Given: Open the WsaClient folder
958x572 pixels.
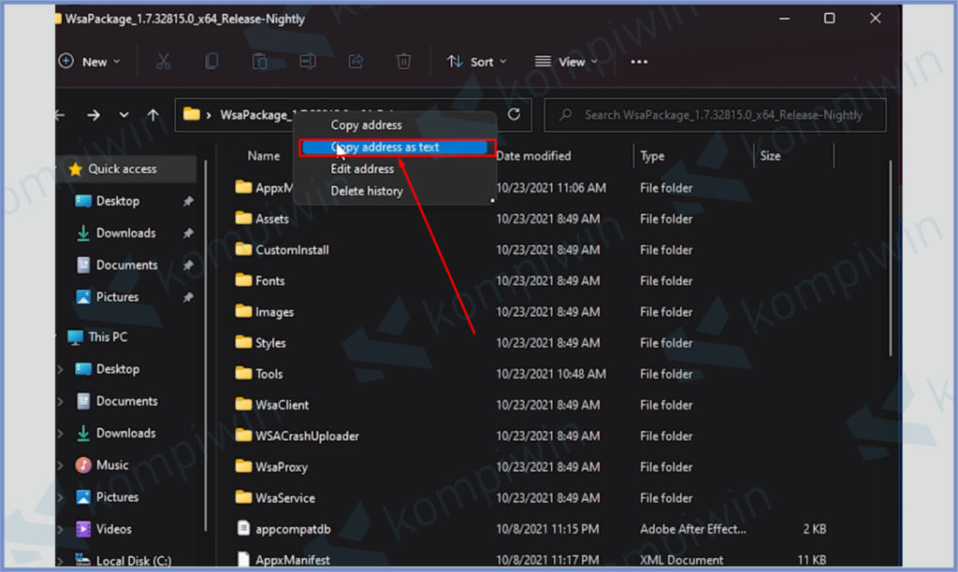Looking at the screenshot, I should coord(282,405).
